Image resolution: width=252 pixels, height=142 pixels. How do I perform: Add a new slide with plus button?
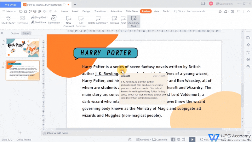pos(20,133)
